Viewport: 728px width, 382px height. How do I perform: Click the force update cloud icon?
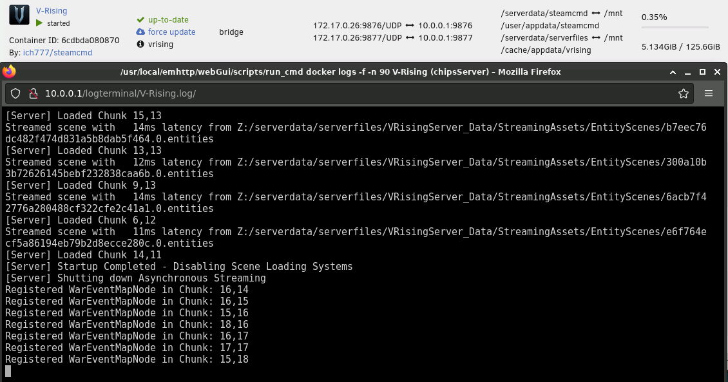coord(140,32)
